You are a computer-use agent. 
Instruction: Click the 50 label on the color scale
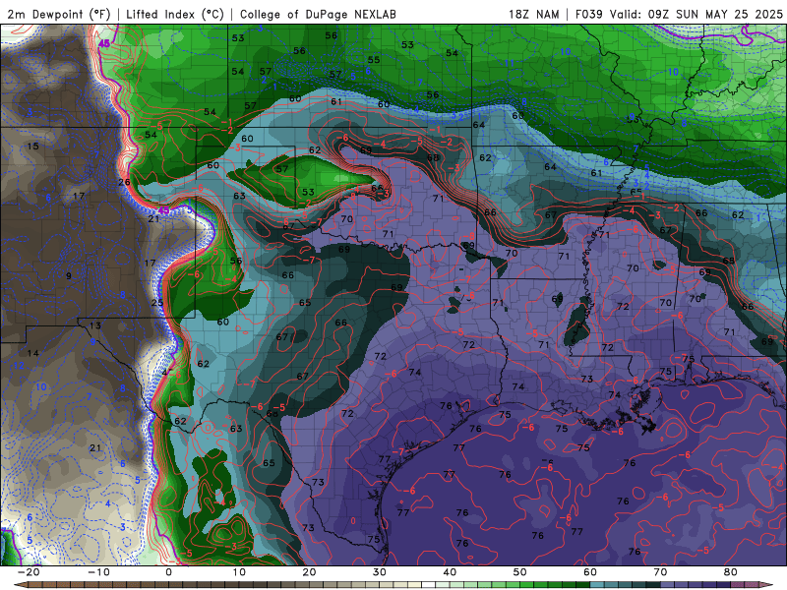click(520, 572)
